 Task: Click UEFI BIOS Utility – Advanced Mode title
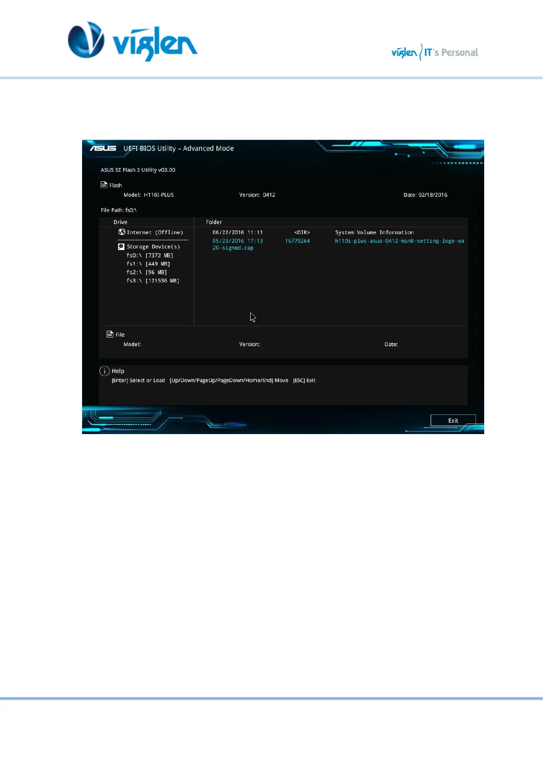point(178,148)
